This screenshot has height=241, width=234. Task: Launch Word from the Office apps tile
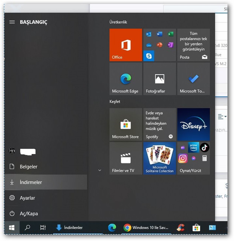[x=159, y=34]
